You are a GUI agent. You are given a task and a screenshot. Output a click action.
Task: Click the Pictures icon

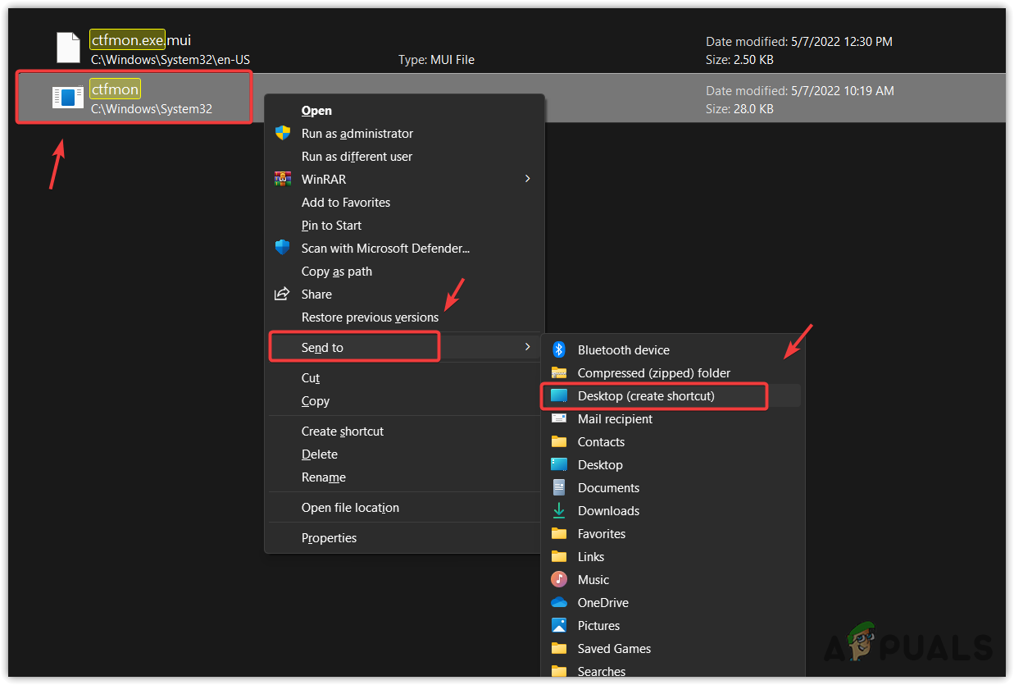[x=558, y=625]
